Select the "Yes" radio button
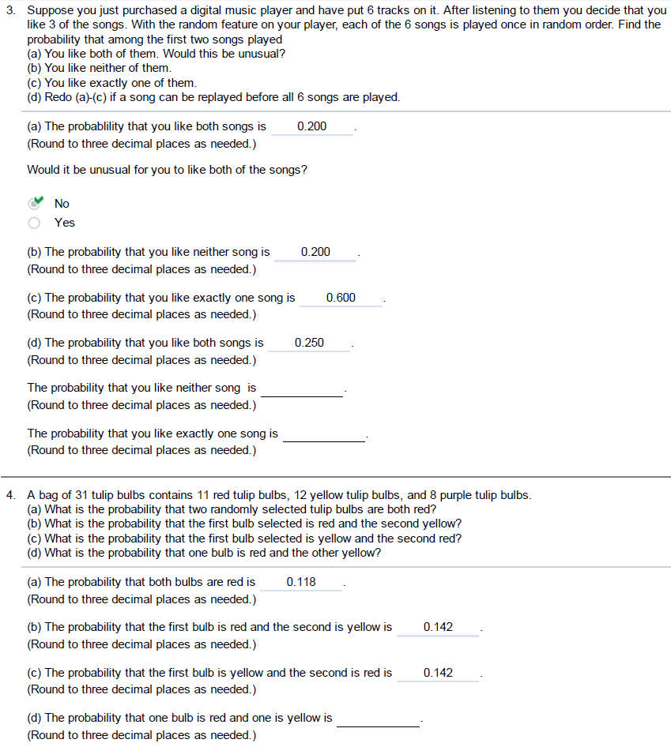This screenshot has height=747, width=671. pyautogui.click(x=33, y=222)
